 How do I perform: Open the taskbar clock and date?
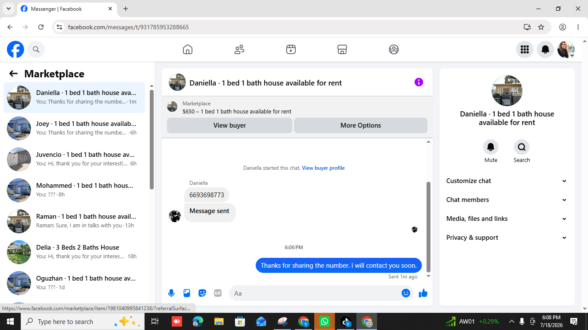[551, 321]
